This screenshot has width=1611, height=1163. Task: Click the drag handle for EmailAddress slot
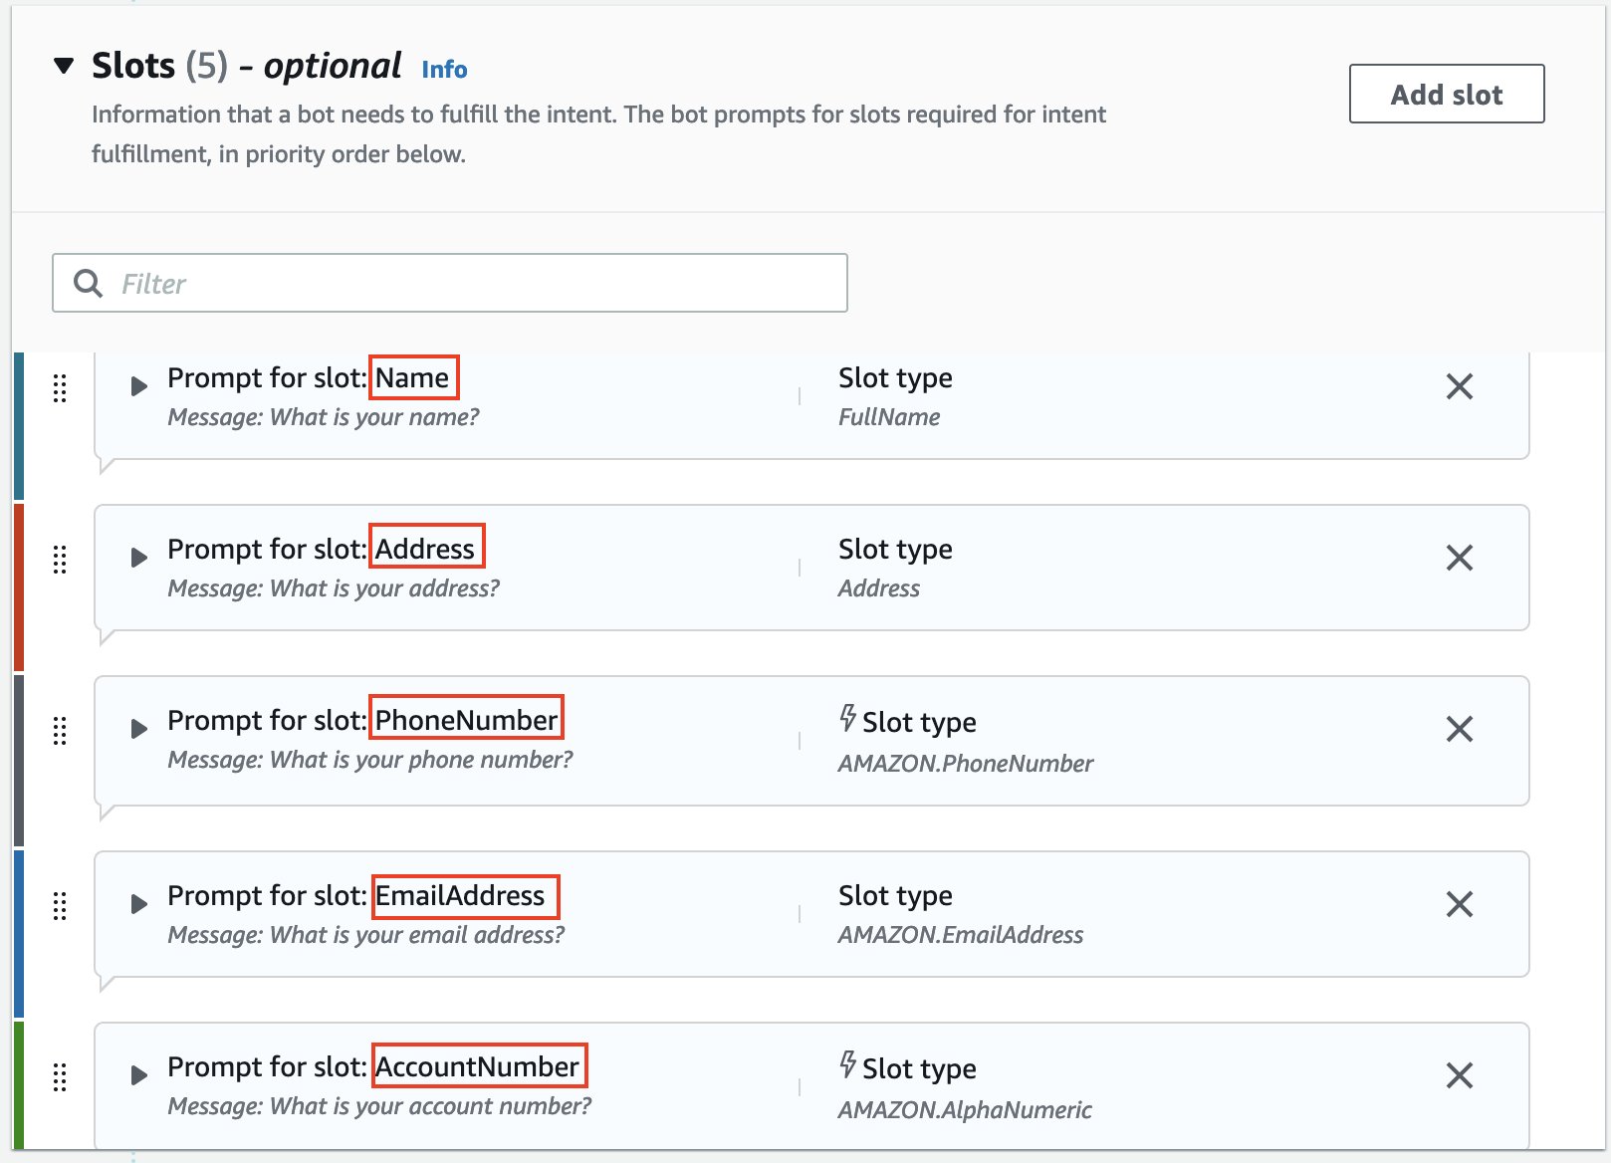pyautogui.click(x=60, y=905)
